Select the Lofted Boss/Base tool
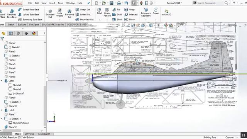The image size is (247, 139). [29, 15]
